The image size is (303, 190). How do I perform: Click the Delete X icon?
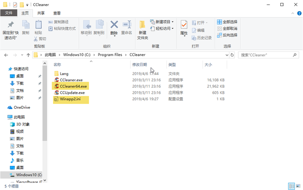click(x=114, y=25)
